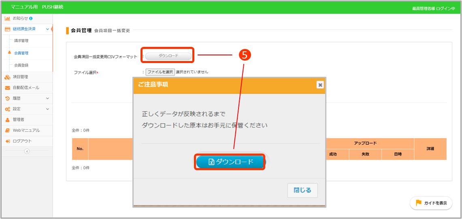This screenshot has width=462, height=219.
Task: Open 会員登録 in the sidebar
Action: click(x=21, y=65)
